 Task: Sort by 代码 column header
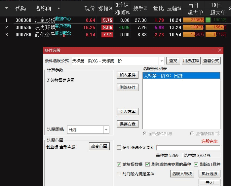click(x=21, y=8)
